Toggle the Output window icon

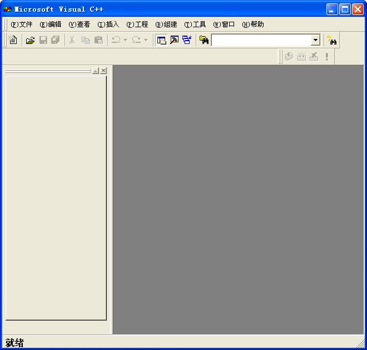174,40
